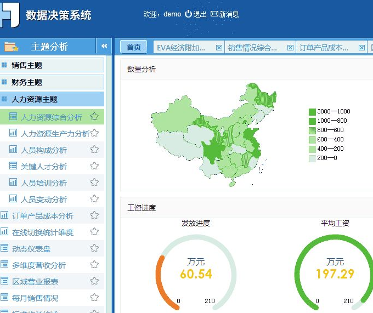This screenshot has height=313, width=373.
Task: Click the 动态仪表盘 list icon
Action: (5, 248)
